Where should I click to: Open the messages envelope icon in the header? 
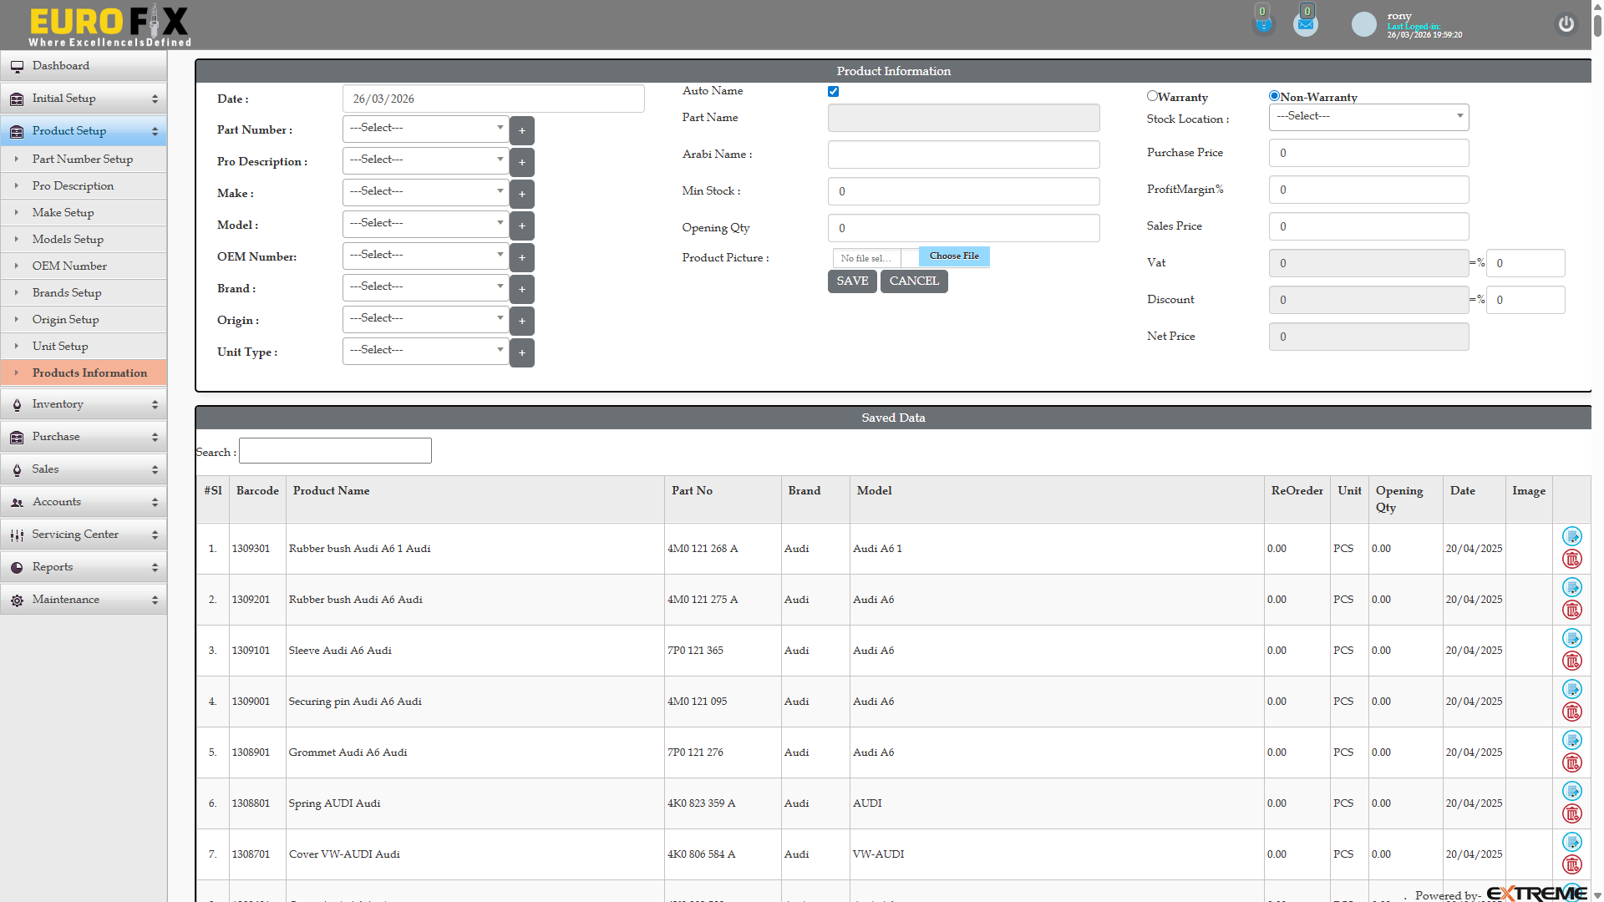pyautogui.click(x=1306, y=22)
